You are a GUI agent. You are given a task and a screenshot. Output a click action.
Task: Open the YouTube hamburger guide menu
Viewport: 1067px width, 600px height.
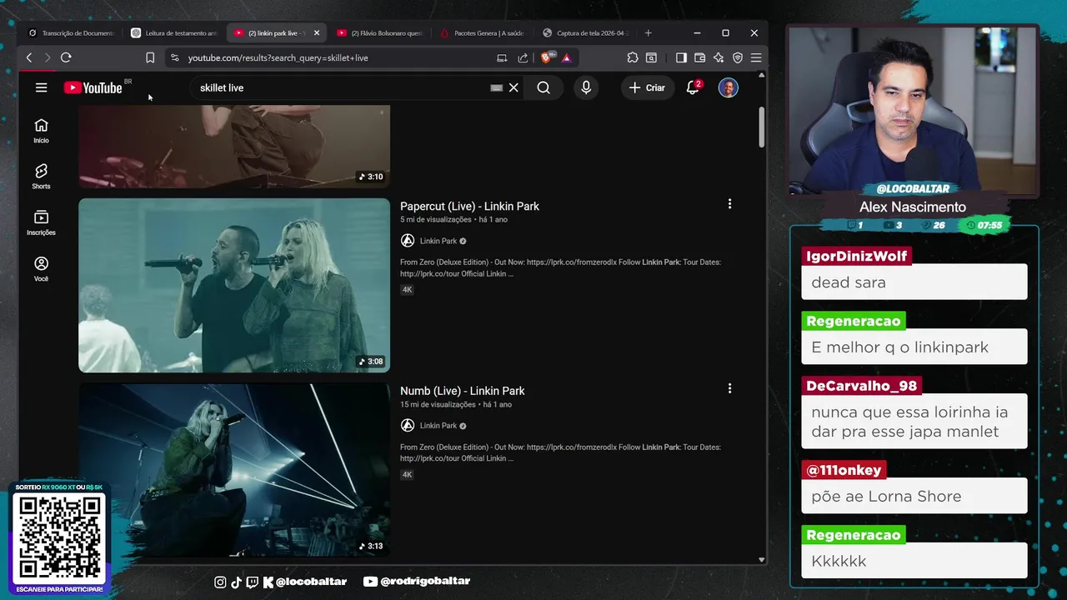41,87
